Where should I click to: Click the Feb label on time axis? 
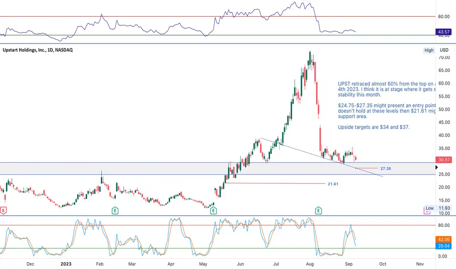pos(100,264)
